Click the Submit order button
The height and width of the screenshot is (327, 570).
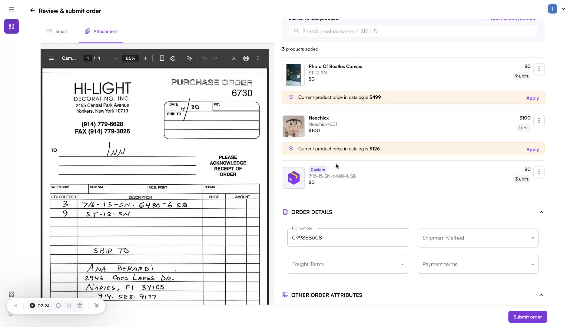[x=527, y=316]
